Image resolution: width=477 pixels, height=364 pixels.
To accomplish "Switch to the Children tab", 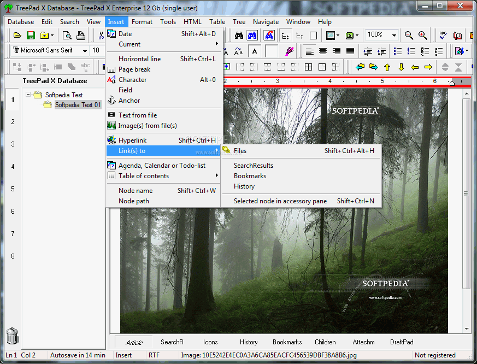I will 325,342.
